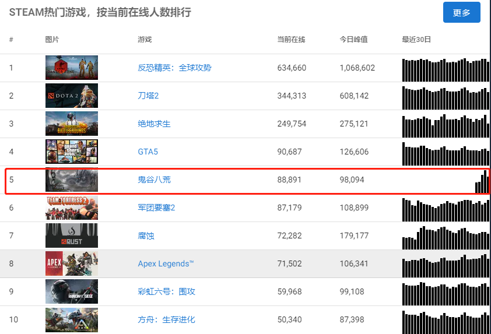Open the 反恐精英：全球攻势 game link
This screenshot has height=334, width=491.
point(174,68)
